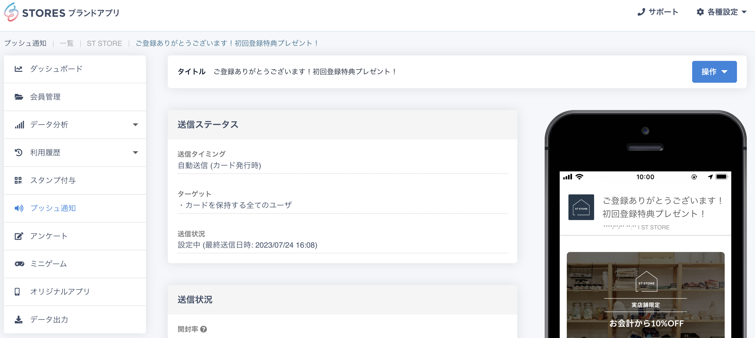Select アンケート in sidebar
Viewport: 755px width, 338px height.
coord(49,236)
